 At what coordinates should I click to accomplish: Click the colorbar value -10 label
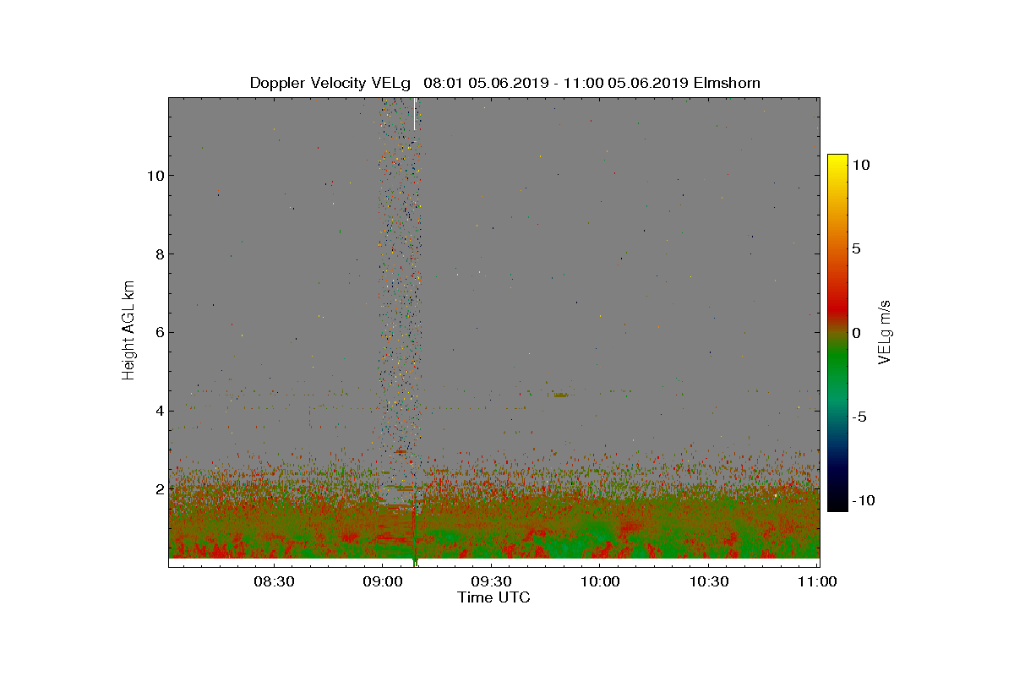[x=862, y=500]
